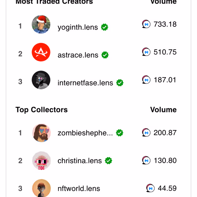Click the red astrace.lens star logo avatar
The image size is (197, 197).
tap(41, 52)
